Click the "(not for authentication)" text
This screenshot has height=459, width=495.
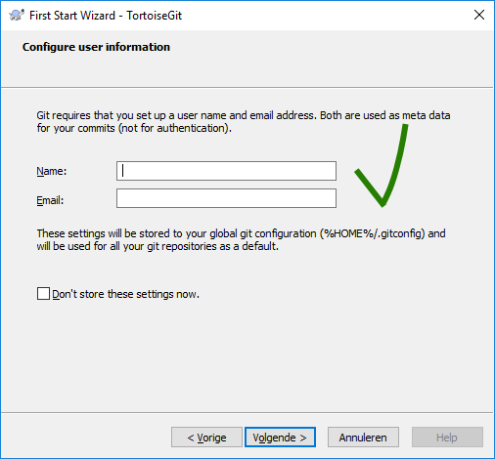[x=175, y=128]
